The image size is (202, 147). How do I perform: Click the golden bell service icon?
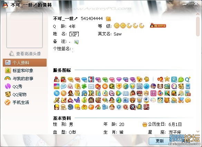click(140, 79)
